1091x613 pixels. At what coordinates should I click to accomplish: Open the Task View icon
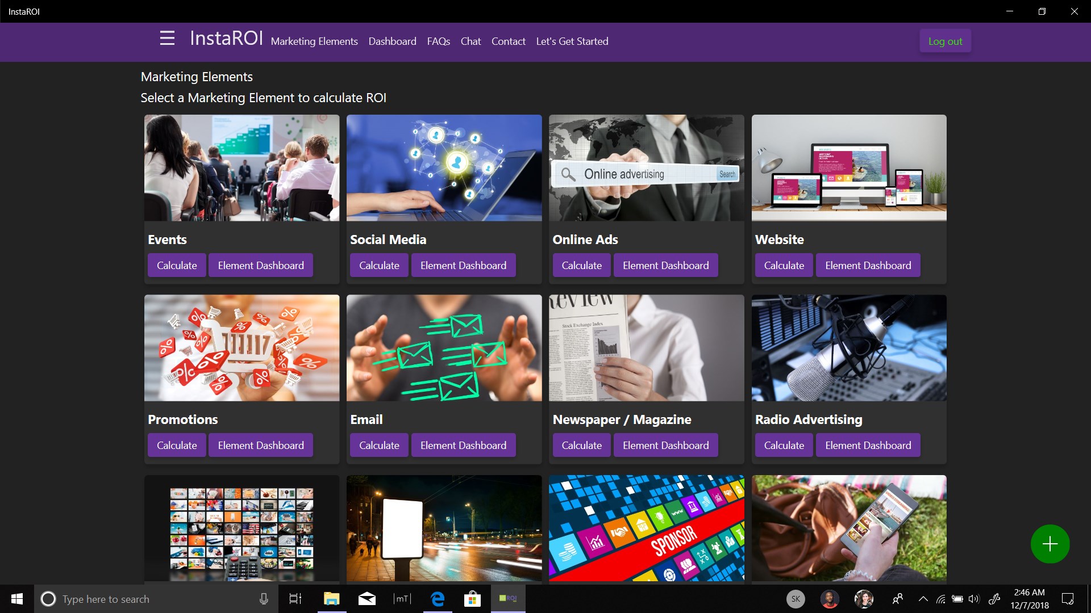pos(295,599)
